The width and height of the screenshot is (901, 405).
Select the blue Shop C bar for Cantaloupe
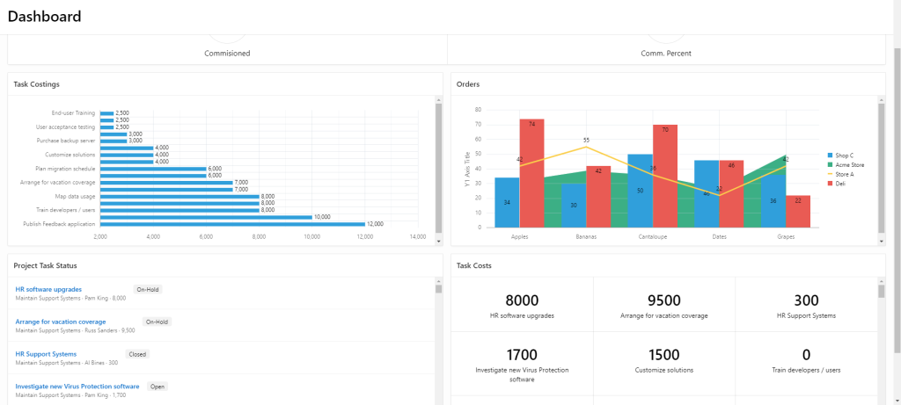[x=640, y=191]
